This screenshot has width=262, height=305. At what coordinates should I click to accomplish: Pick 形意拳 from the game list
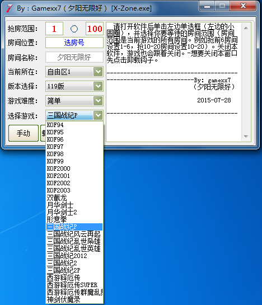pos(74,219)
